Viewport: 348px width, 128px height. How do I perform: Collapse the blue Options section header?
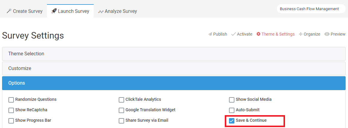(174, 83)
